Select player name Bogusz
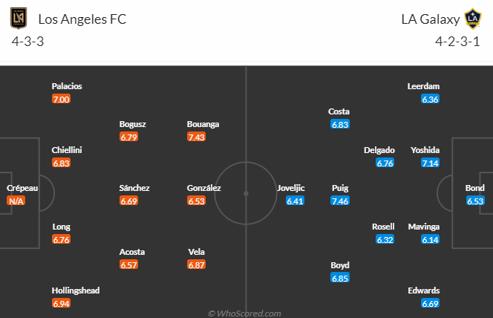 [134, 124]
